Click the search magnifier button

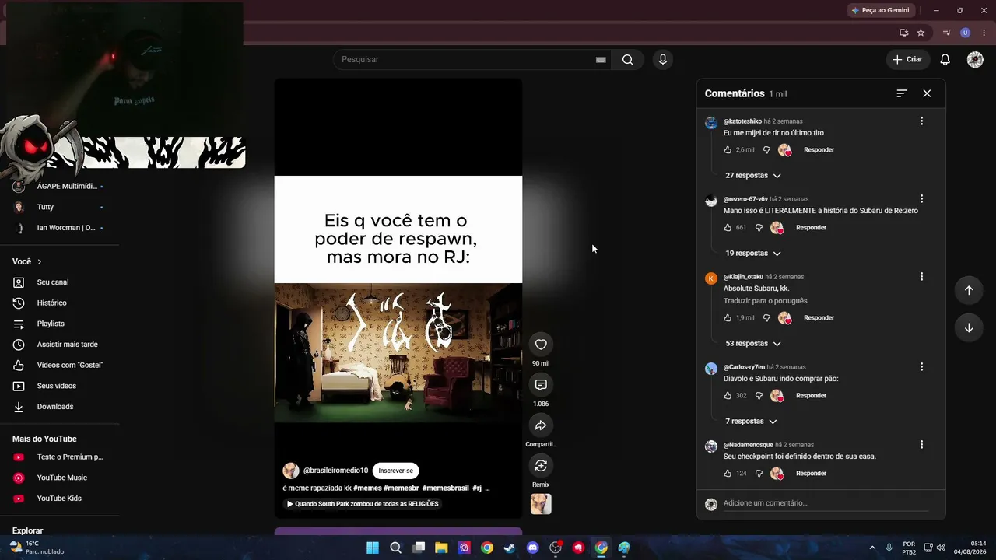(627, 60)
